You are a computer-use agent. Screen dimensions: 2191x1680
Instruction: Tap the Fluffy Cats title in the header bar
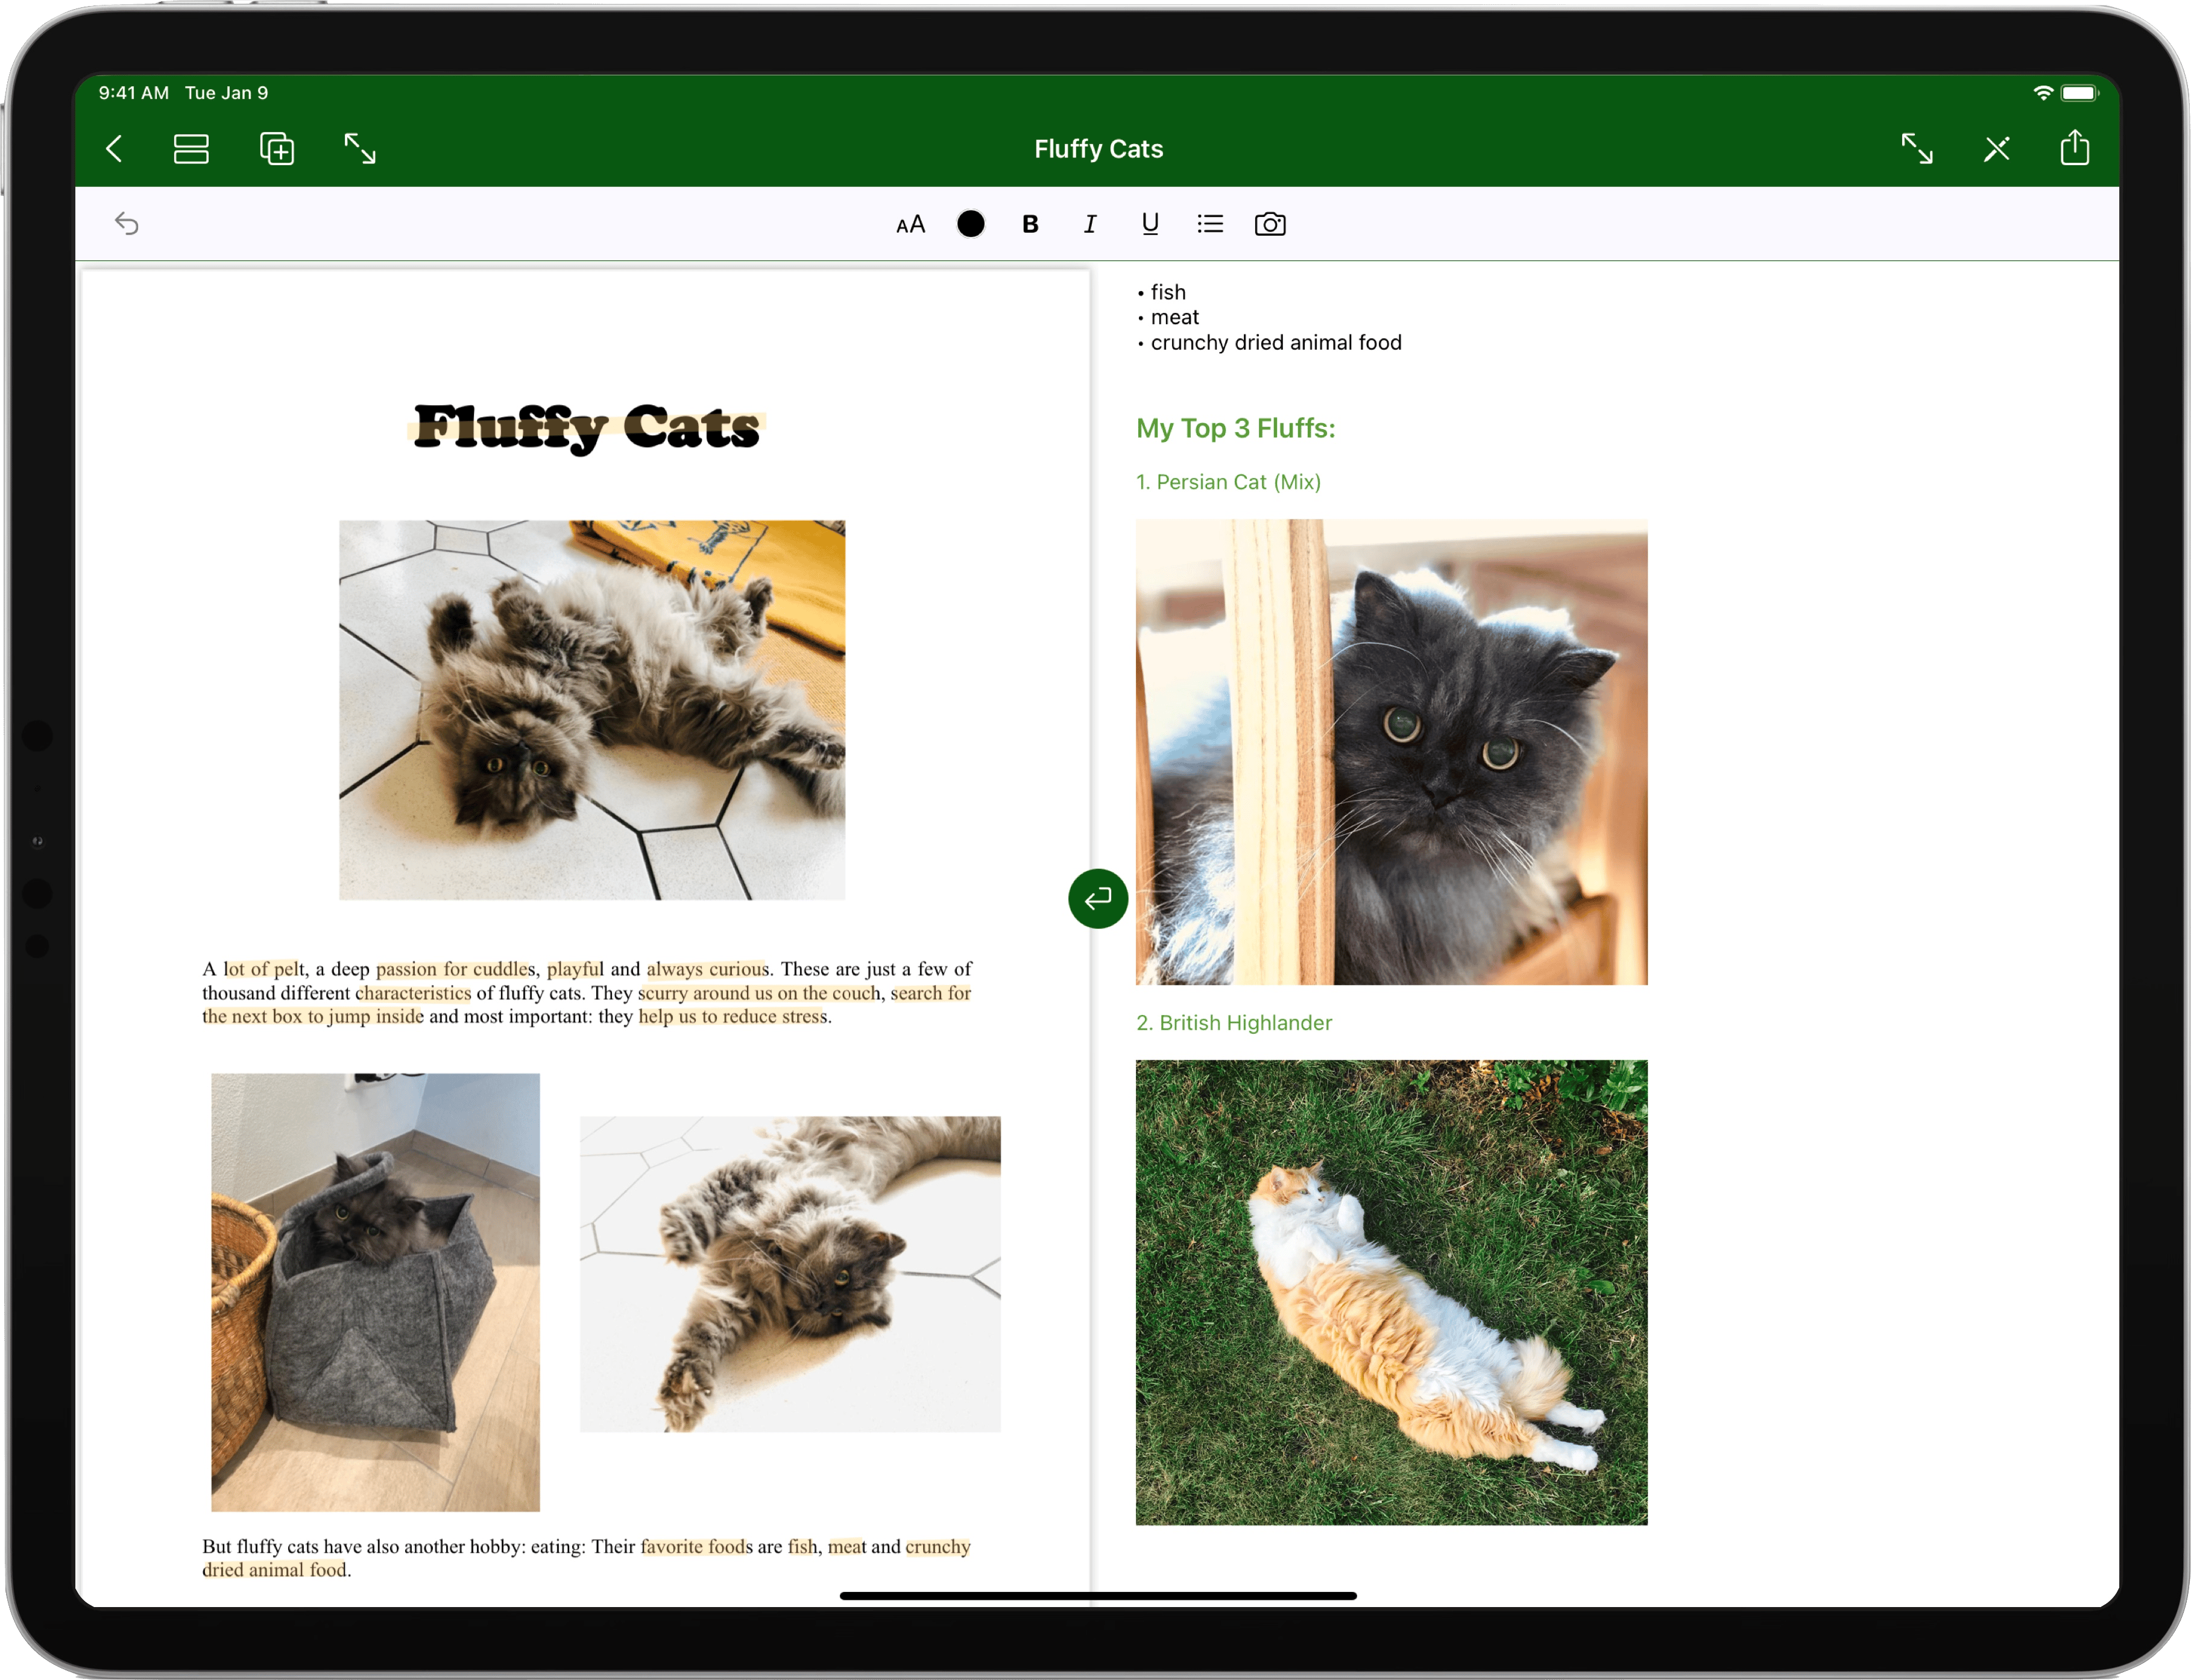click(x=1098, y=149)
